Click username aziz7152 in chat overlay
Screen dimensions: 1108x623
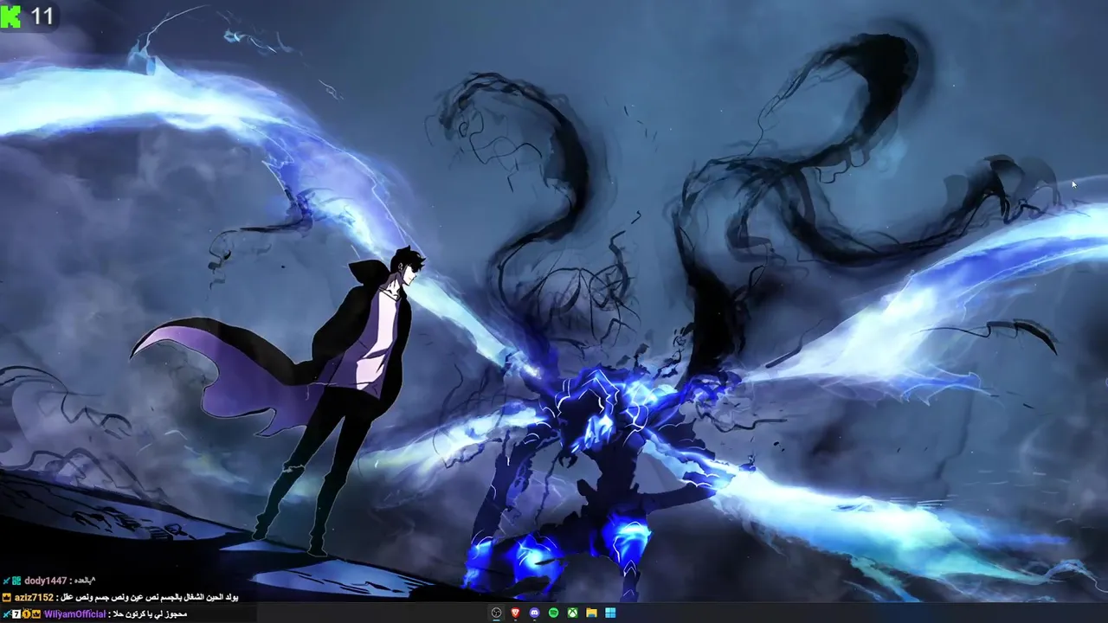34,597
